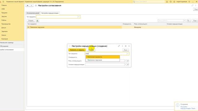Click the Тип предмета filter field on main form

pos(57,17)
